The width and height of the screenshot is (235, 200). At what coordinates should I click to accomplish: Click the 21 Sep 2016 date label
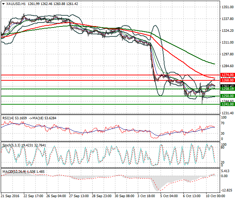point(10,196)
